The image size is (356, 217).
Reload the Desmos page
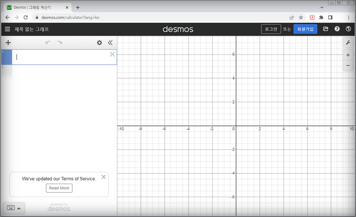25,17
